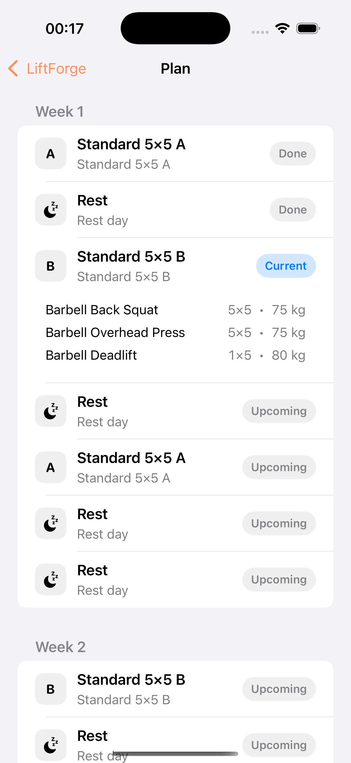The width and height of the screenshot is (351, 763).
Task: Open the Barbell Back Squat exercise
Action: pyautogui.click(x=175, y=310)
